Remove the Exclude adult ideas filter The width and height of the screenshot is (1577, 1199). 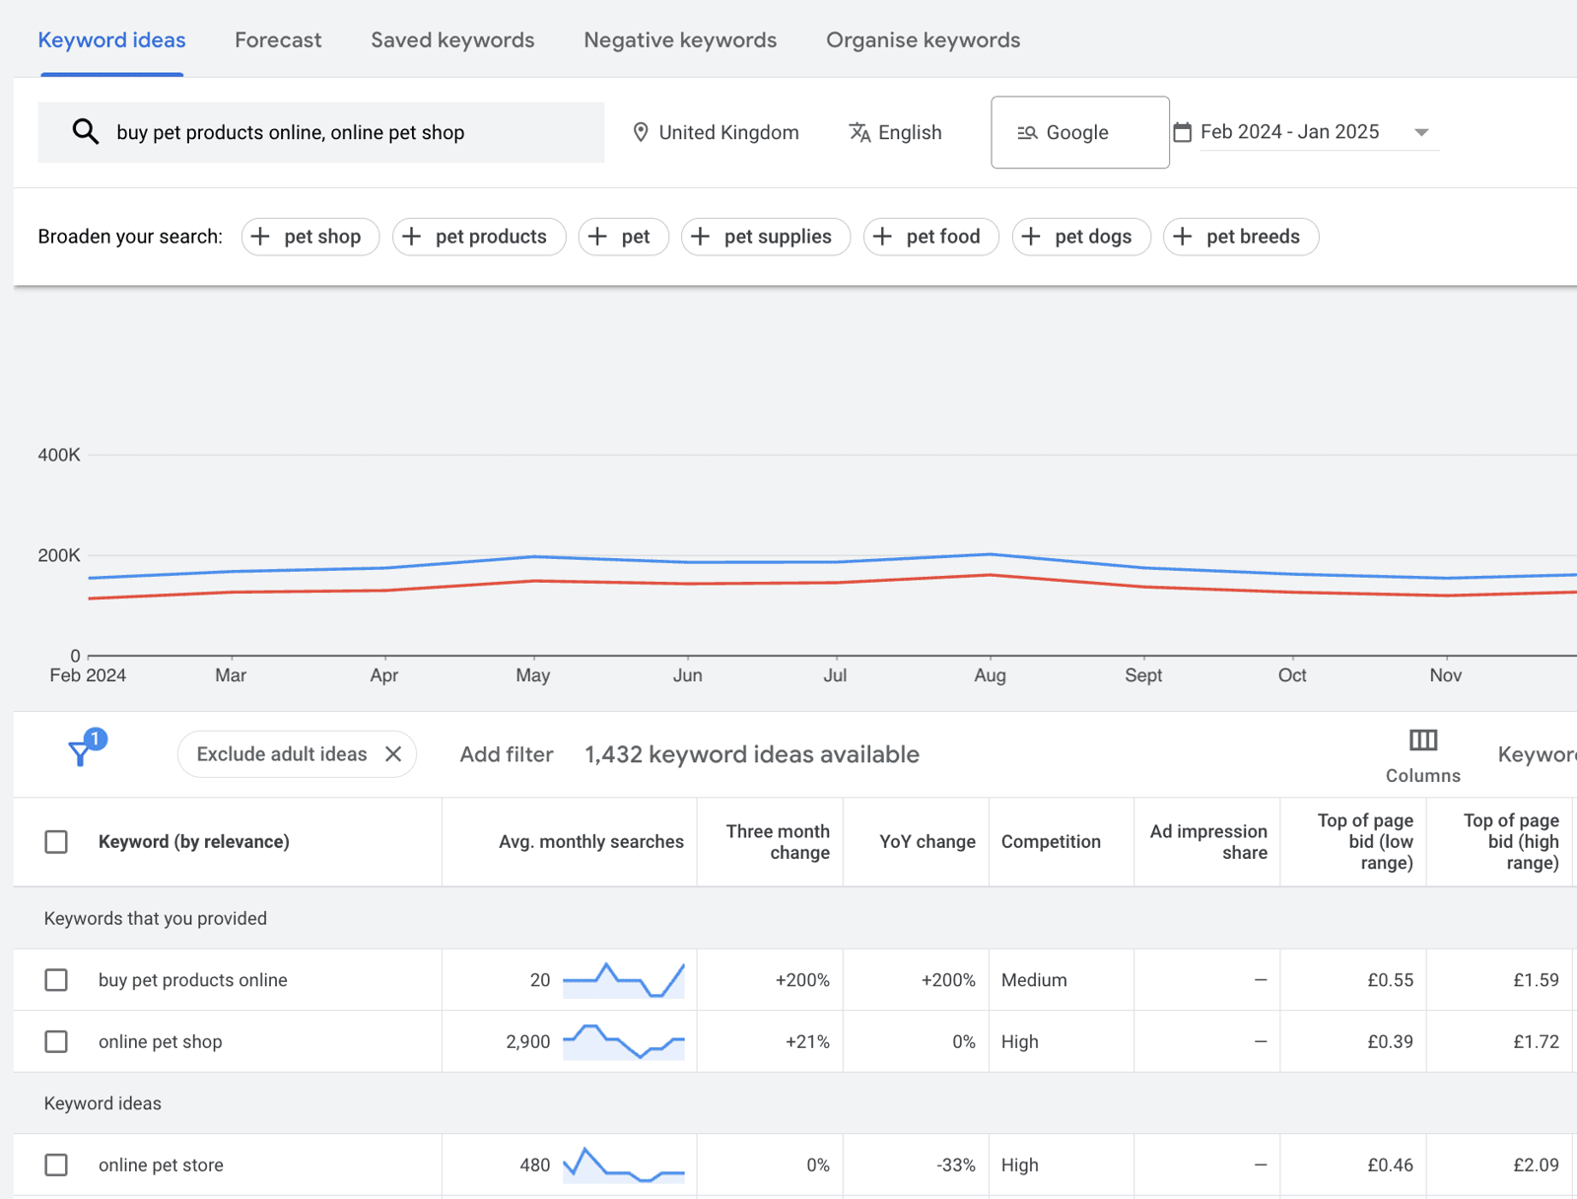click(x=393, y=754)
